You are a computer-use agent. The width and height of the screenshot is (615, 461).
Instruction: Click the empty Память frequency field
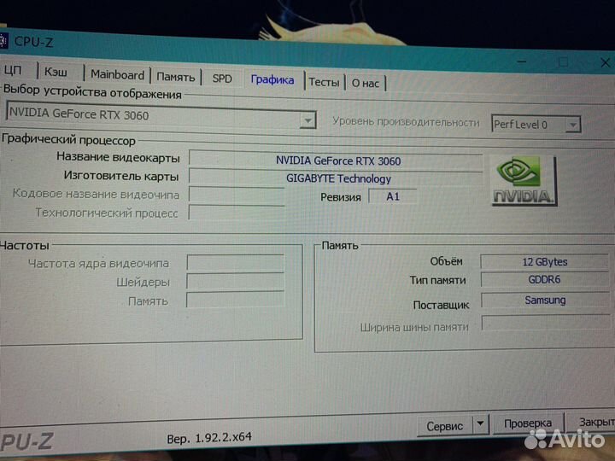(x=235, y=300)
